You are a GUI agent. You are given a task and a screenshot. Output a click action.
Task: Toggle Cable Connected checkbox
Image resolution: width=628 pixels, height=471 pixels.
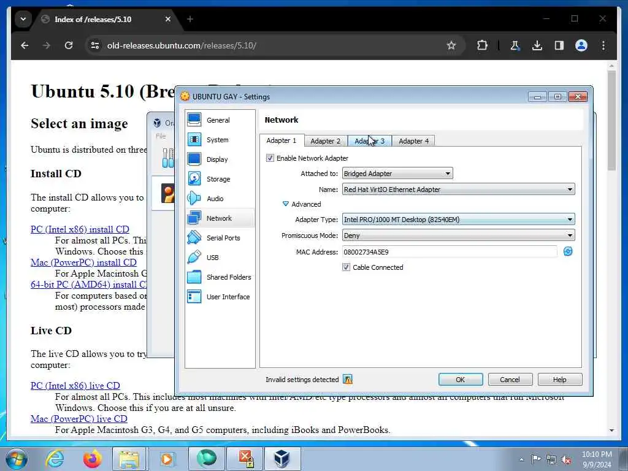[346, 267]
